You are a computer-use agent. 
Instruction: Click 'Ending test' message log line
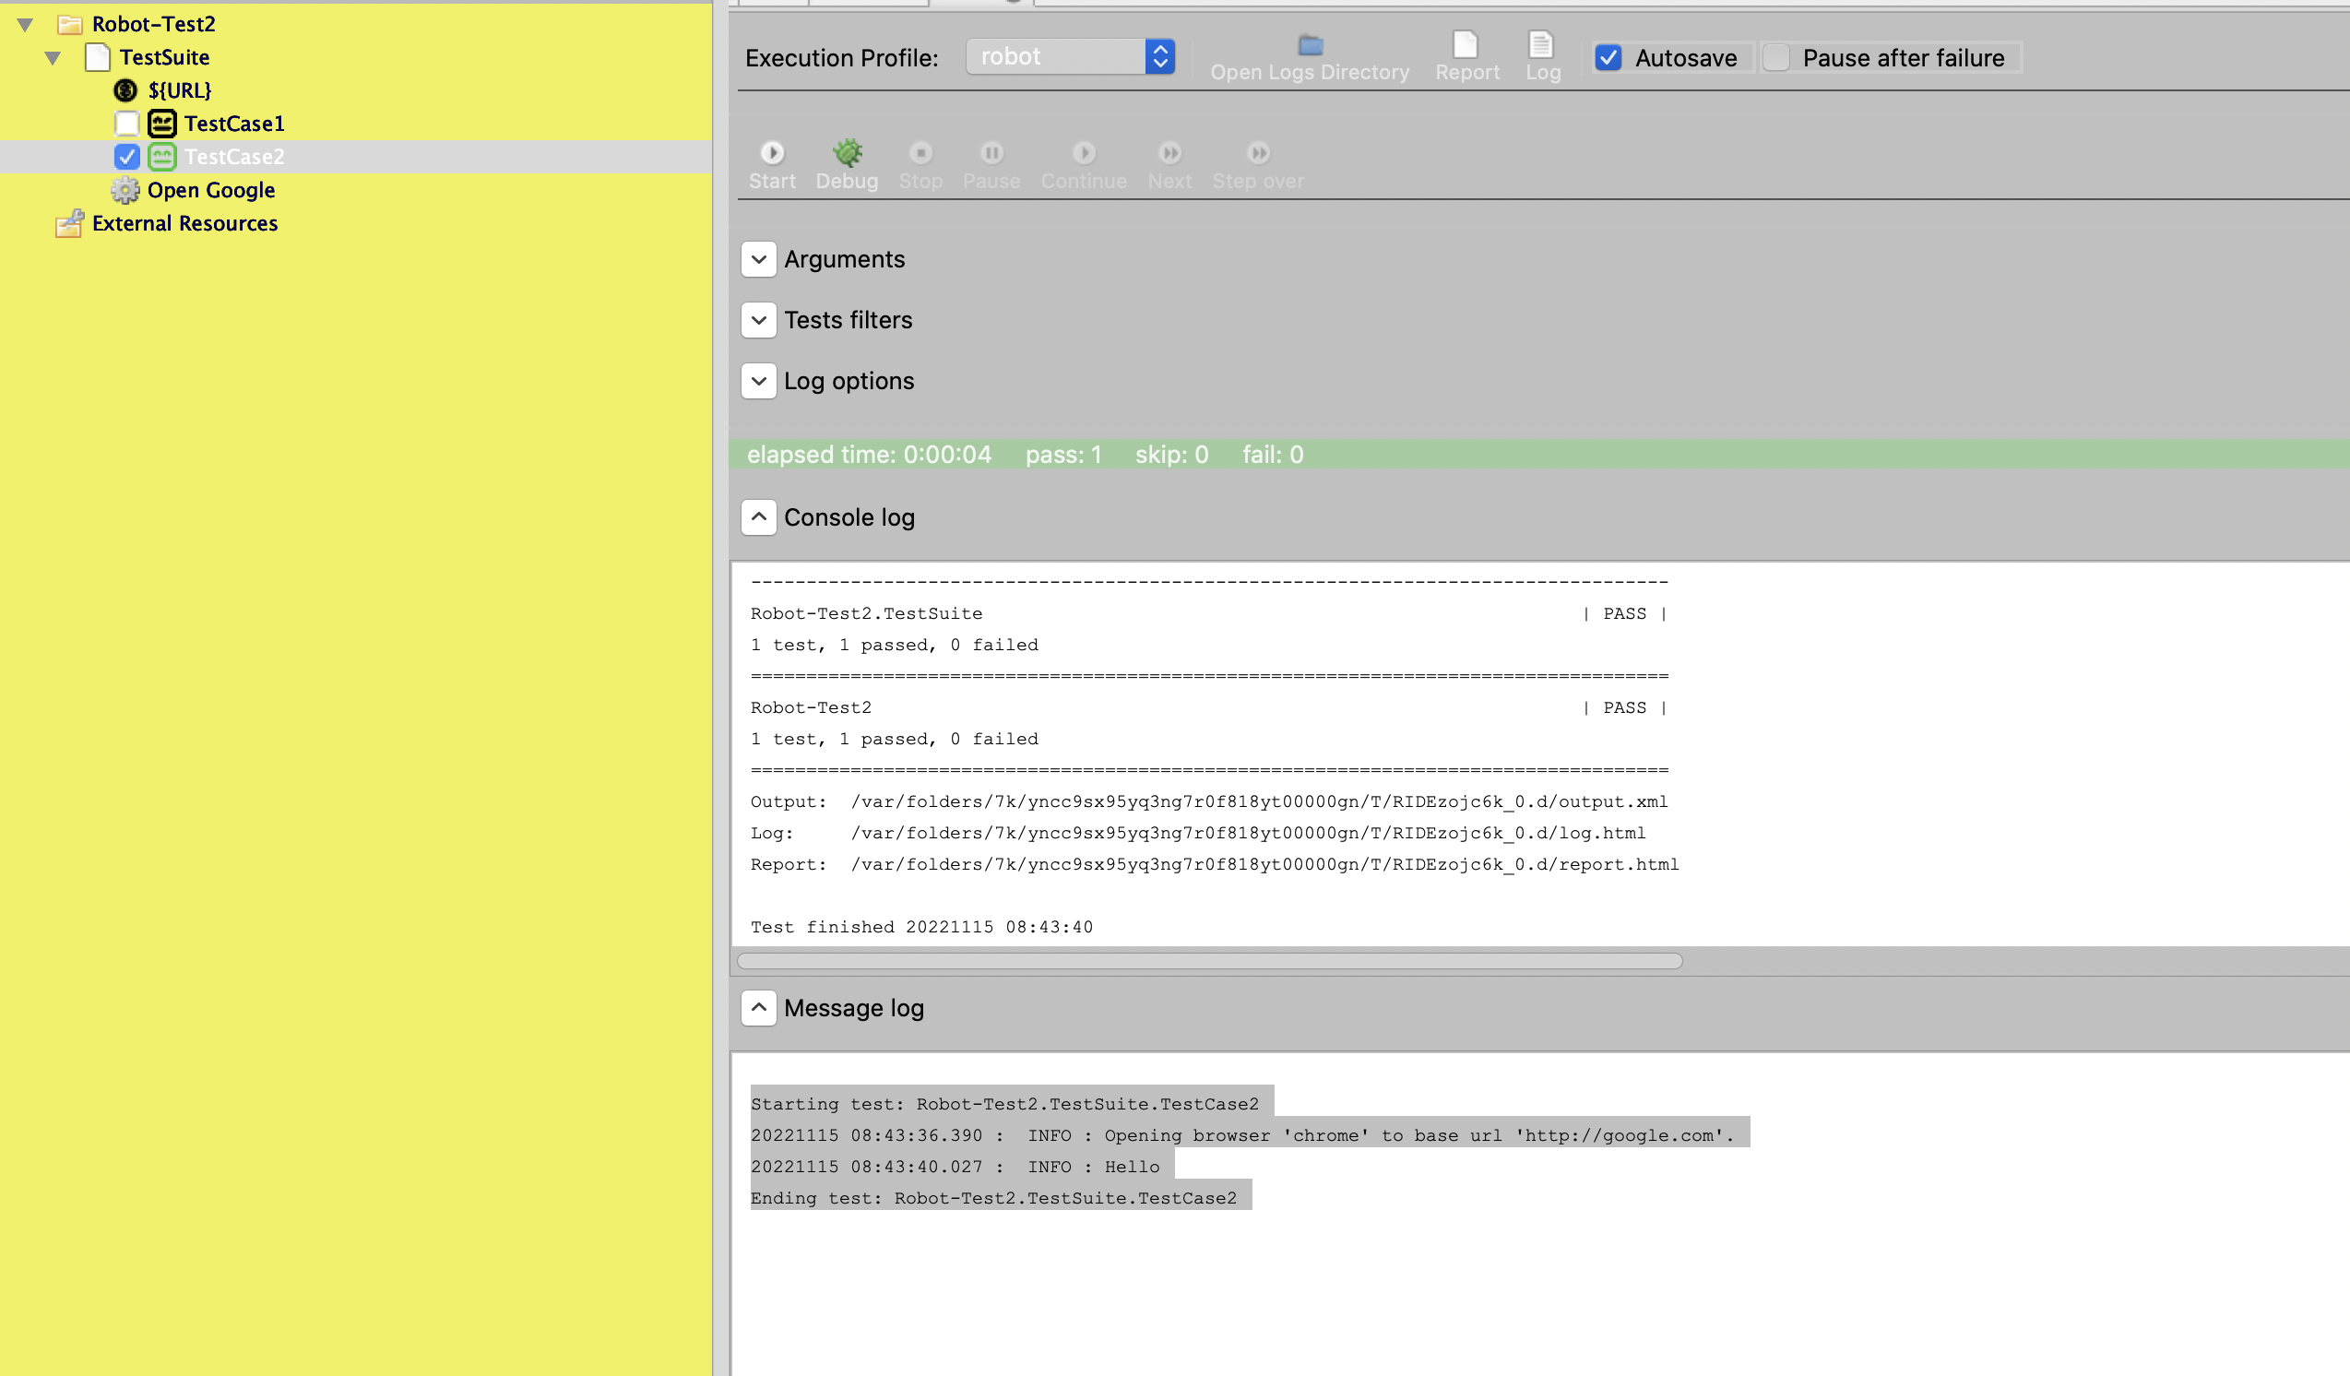(x=993, y=1199)
